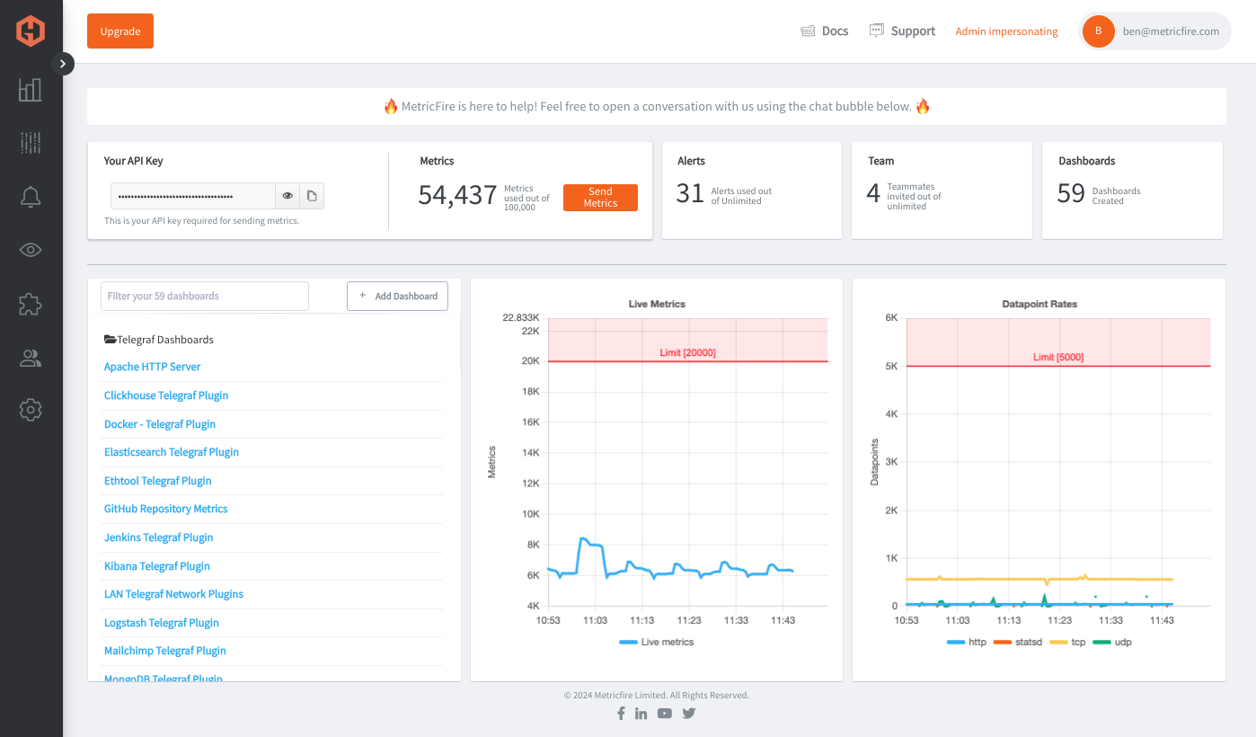Click the Docs newspaper icon
Screen dimensions: 1256x737
coord(808,31)
